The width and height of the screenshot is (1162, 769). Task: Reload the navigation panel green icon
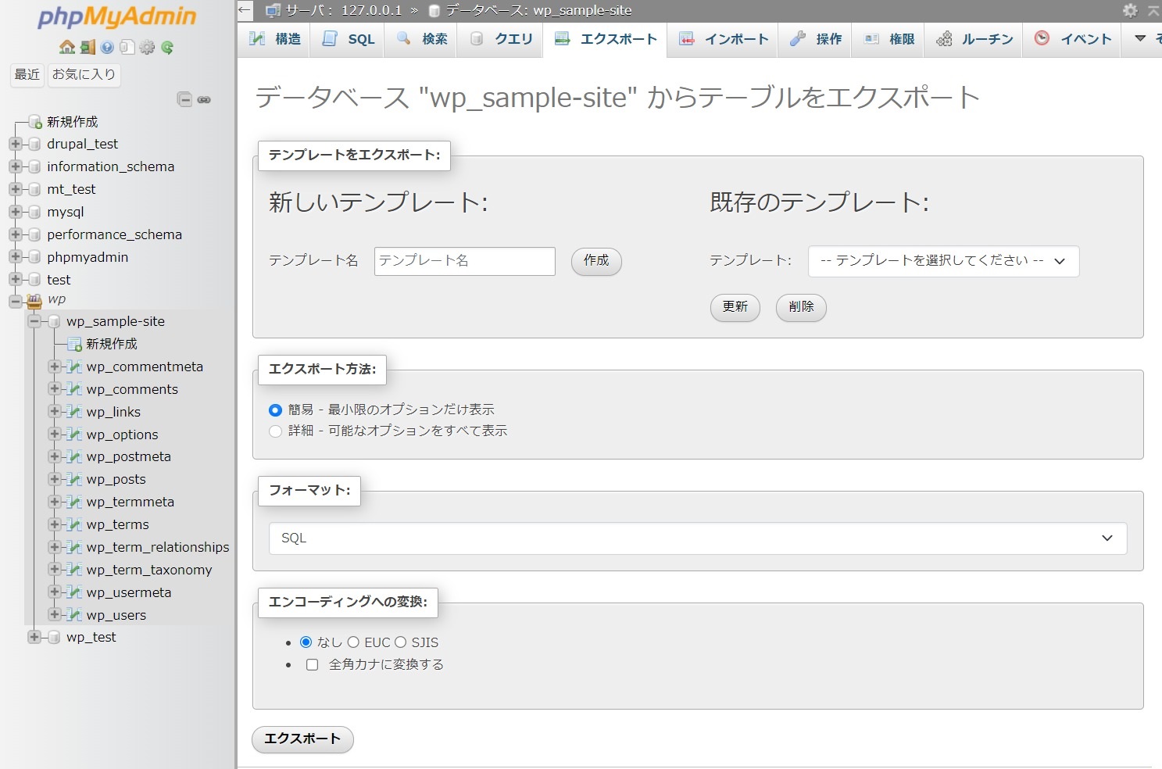point(167,48)
